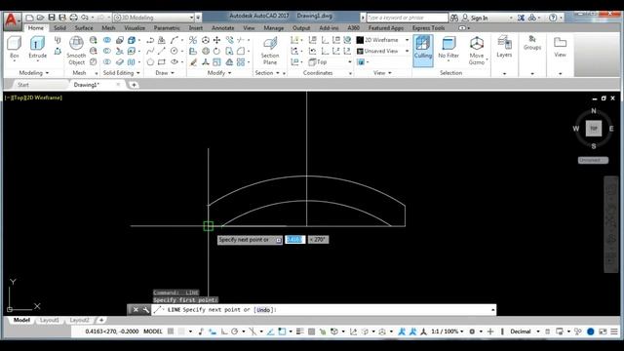The height and width of the screenshot is (351, 624).
Task: Select the Rotate tool in Modify panel
Action: tap(216, 51)
